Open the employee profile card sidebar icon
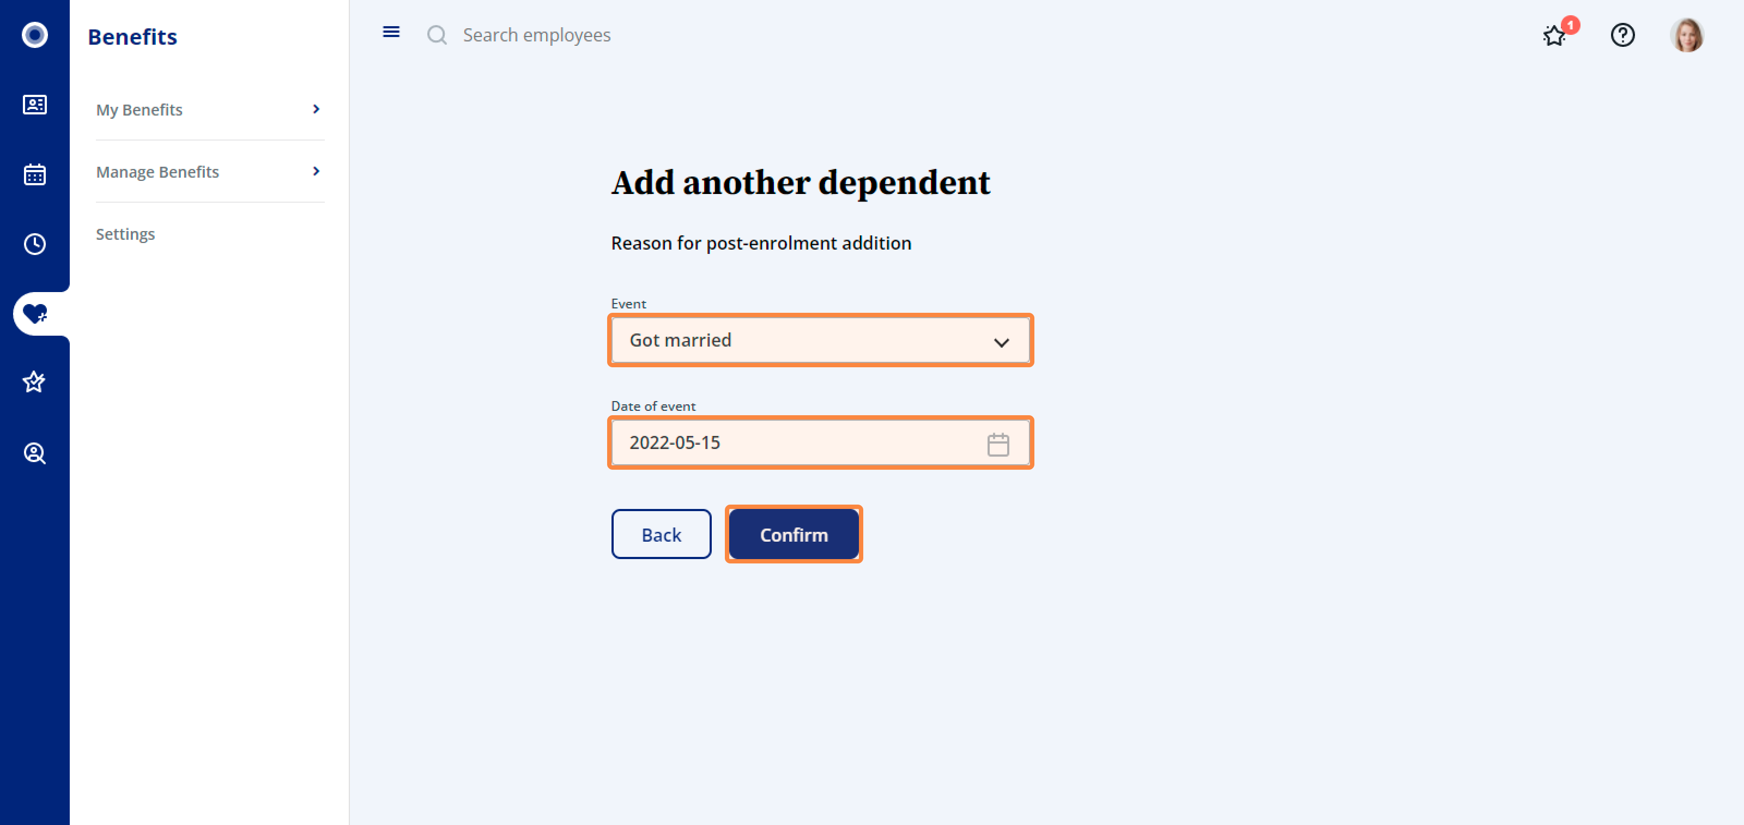 34,105
